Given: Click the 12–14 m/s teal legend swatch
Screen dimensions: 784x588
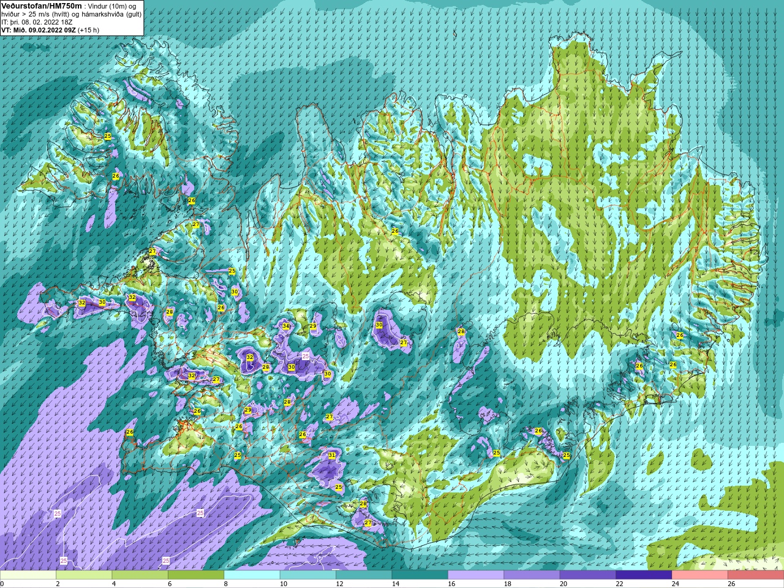Looking at the screenshot, I should tap(364, 575).
